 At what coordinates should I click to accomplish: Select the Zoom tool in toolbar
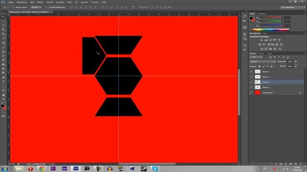pos(3,99)
